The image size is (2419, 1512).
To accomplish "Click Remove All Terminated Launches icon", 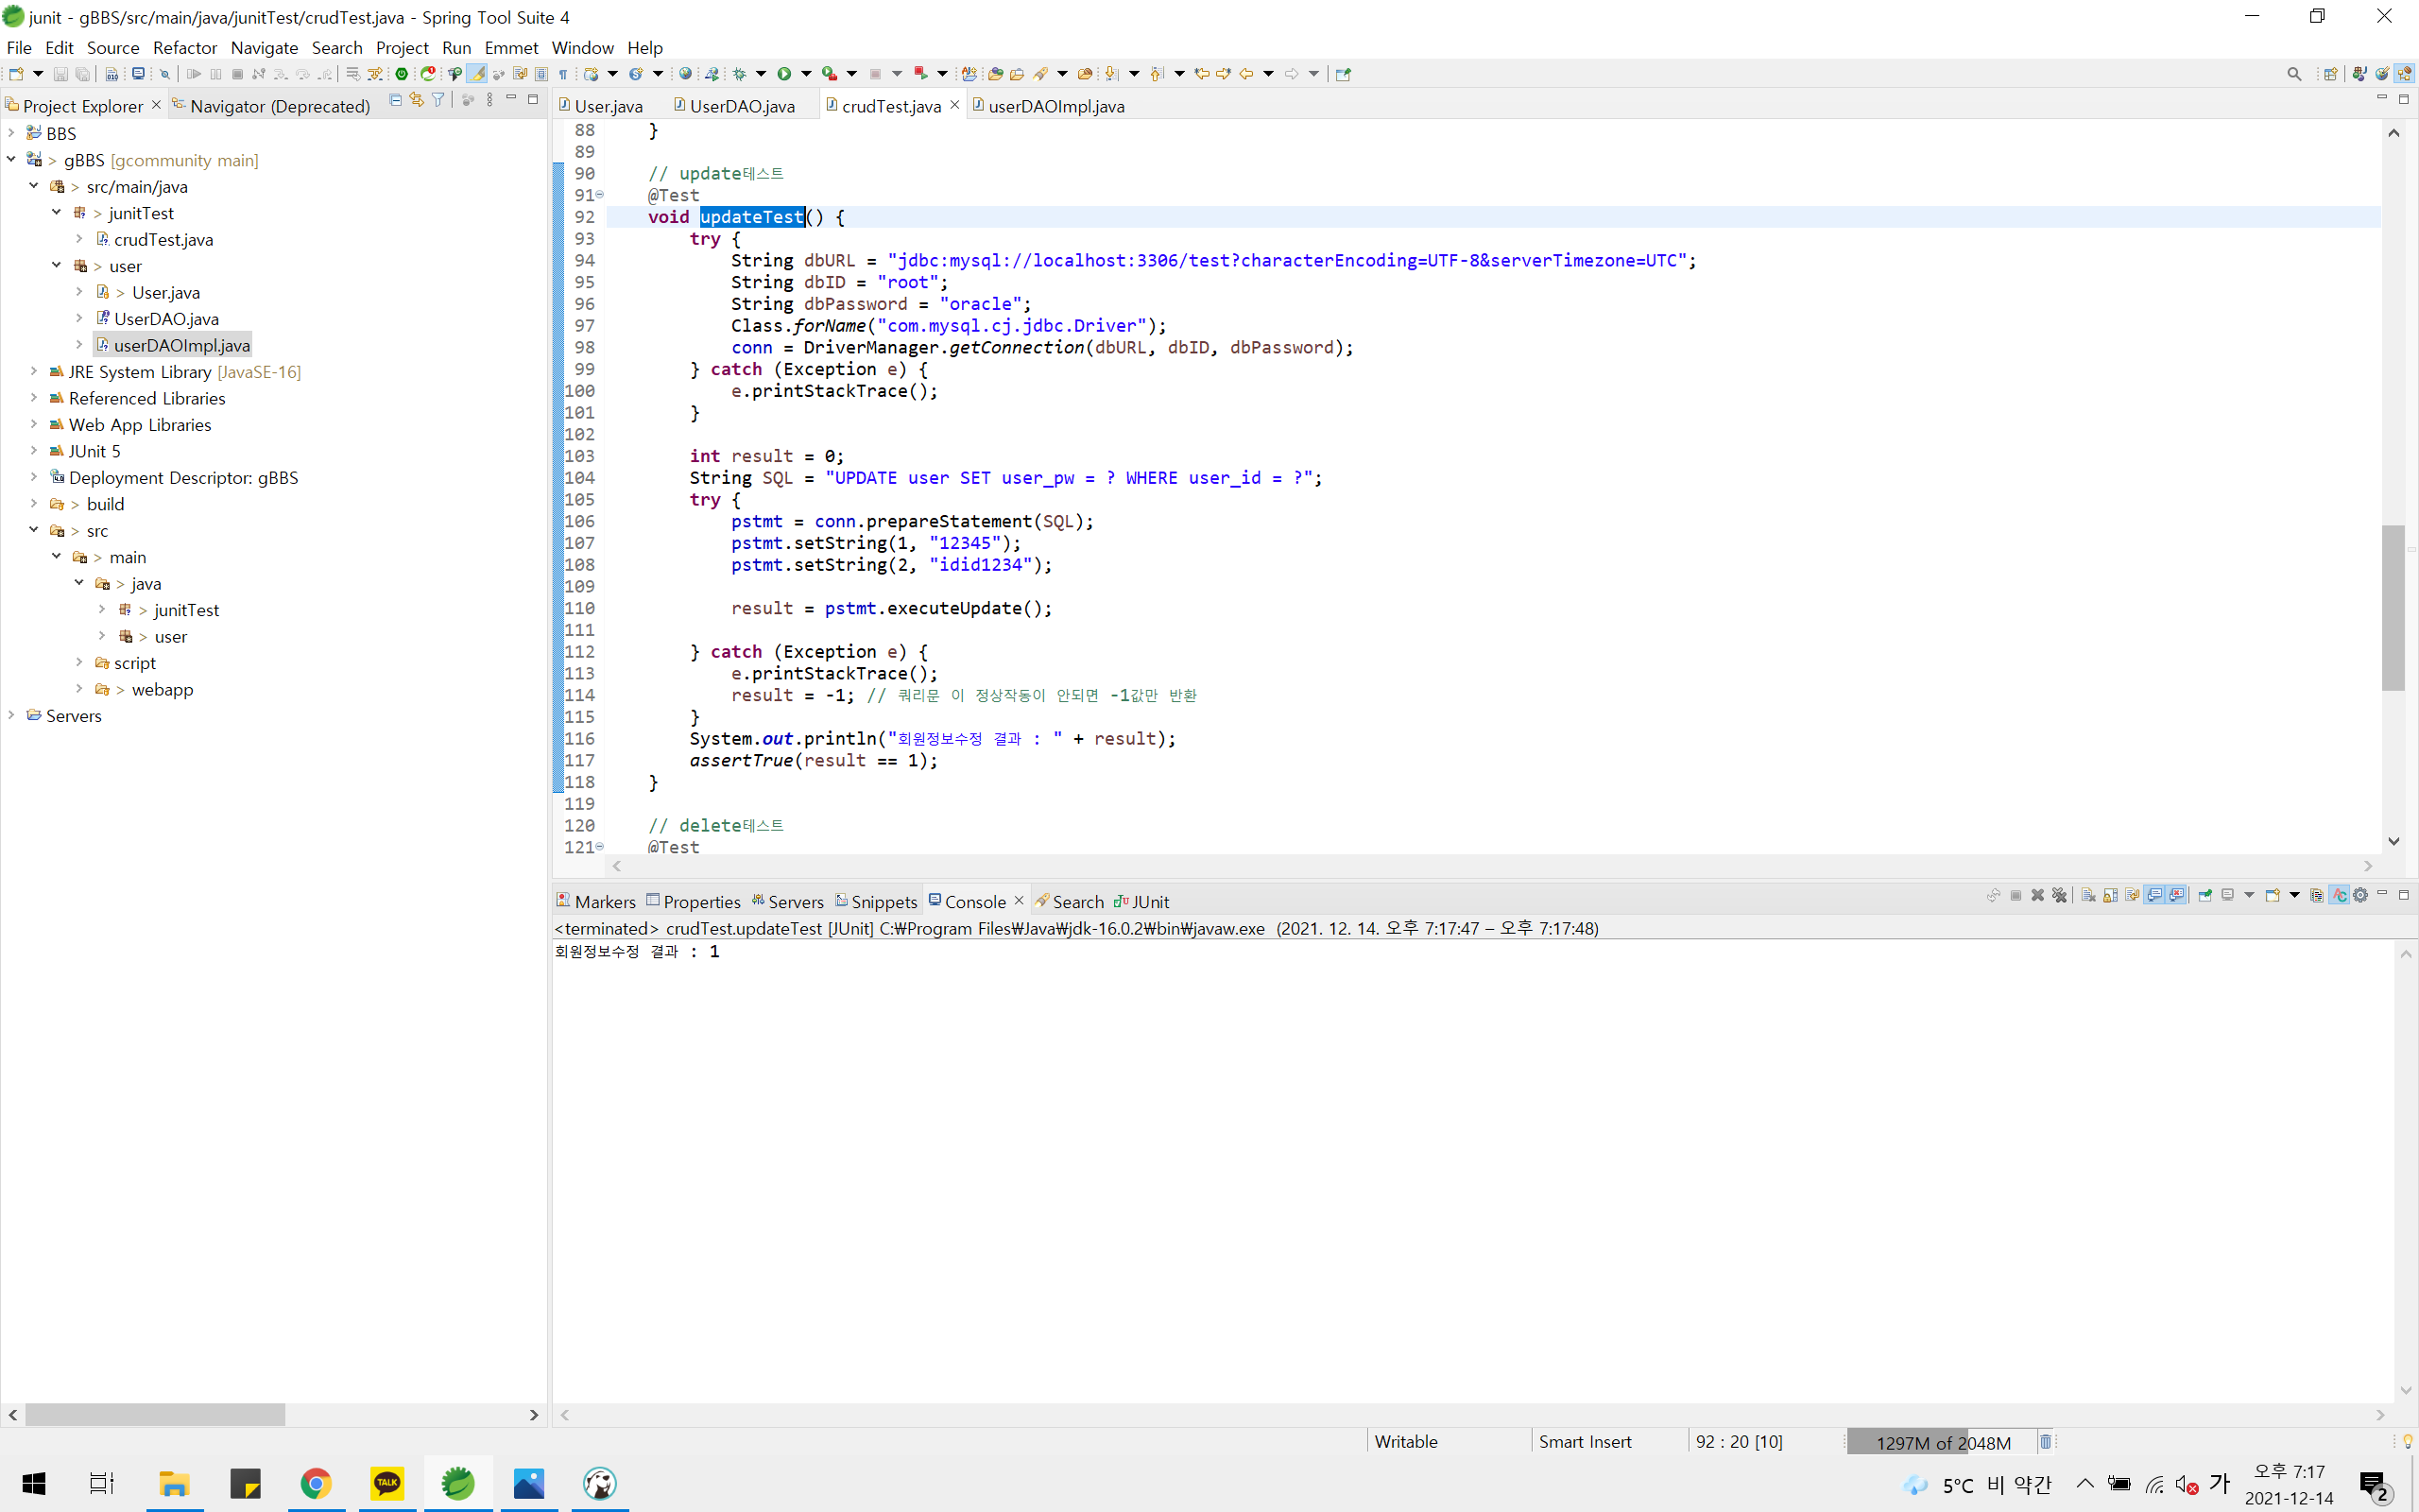I will 2059,896.
